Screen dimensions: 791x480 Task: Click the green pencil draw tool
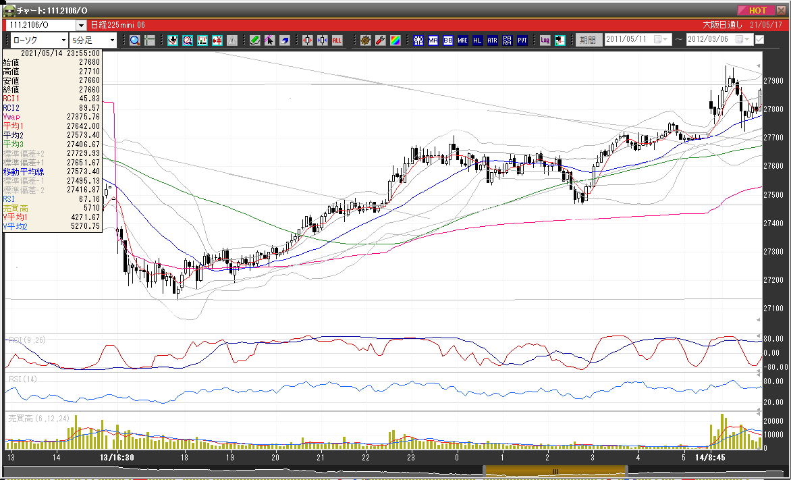tap(254, 41)
